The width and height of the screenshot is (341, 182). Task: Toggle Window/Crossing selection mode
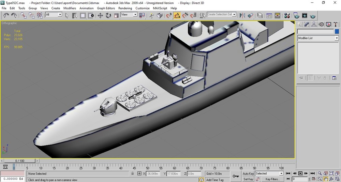click(x=91, y=15)
